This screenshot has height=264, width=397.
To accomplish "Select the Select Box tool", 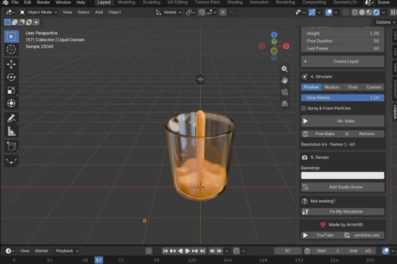I will tap(11, 36).
